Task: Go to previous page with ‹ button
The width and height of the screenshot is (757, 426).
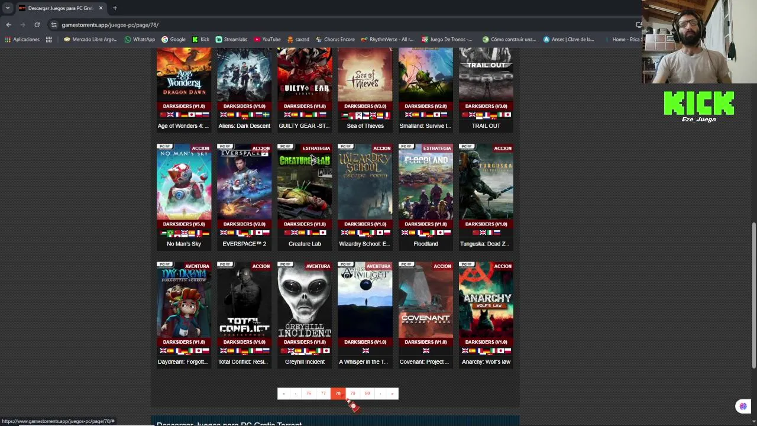Action: 296,393
